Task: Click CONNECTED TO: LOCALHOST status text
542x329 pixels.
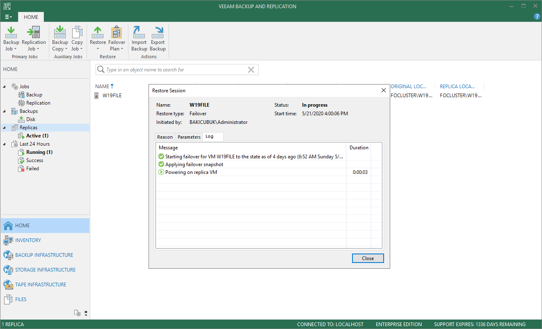Action: [x=330, y=324]
